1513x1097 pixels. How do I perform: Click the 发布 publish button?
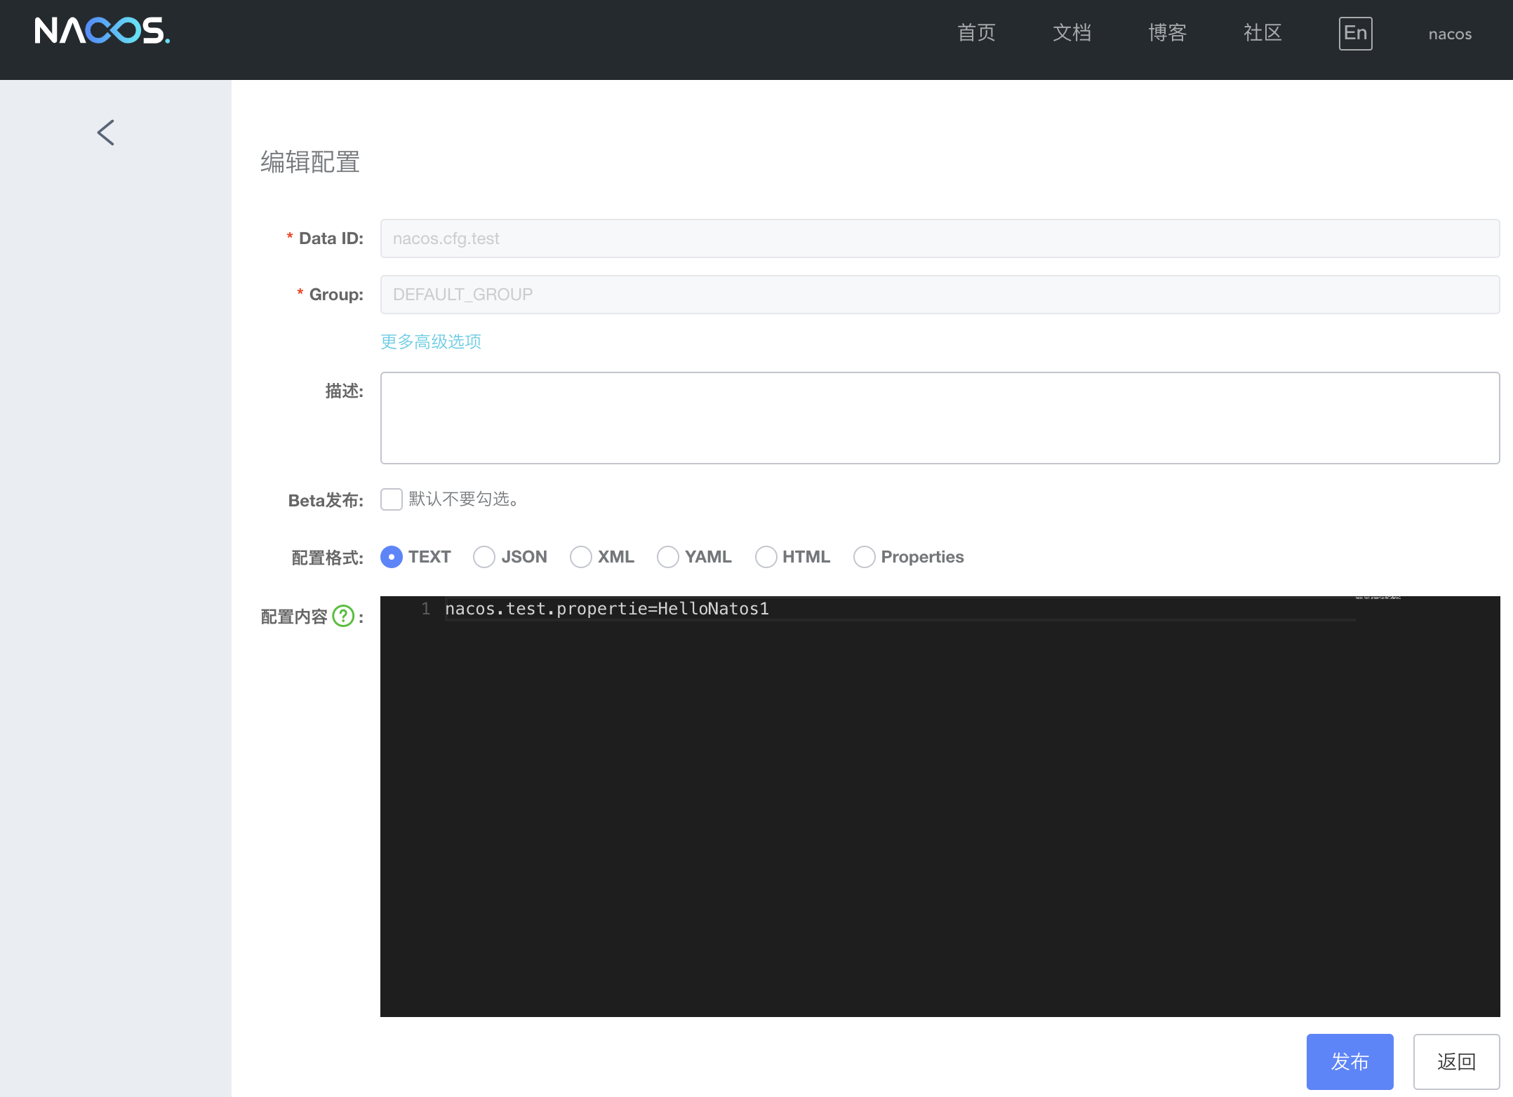click(1349, 1061)
